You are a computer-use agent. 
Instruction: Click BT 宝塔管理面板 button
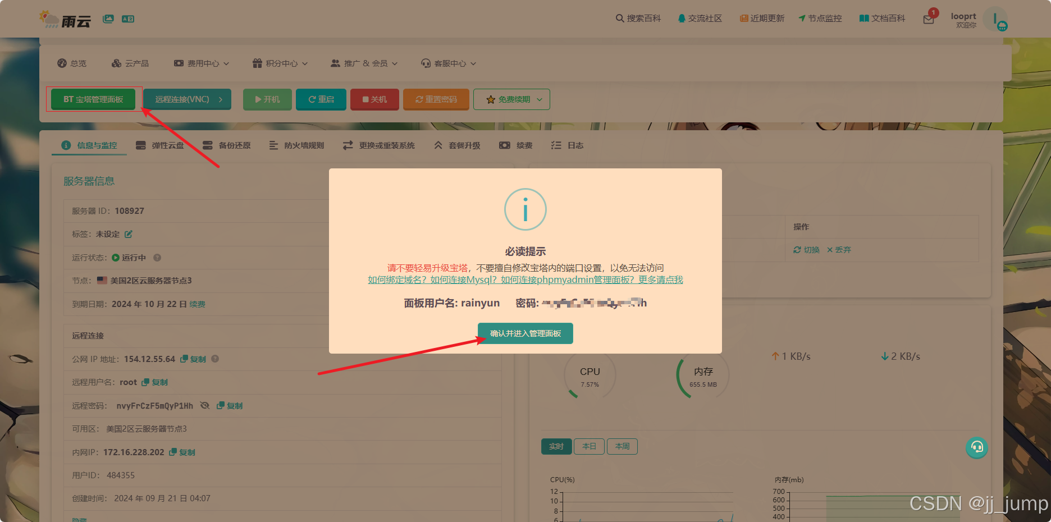click(93, 99)
